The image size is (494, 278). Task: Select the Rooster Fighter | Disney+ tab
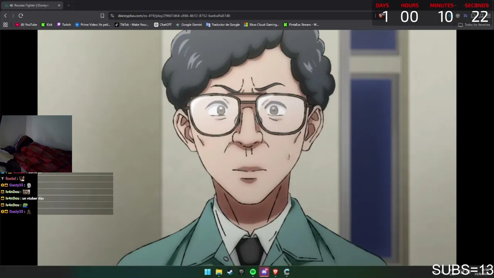(x=33, y=5)
